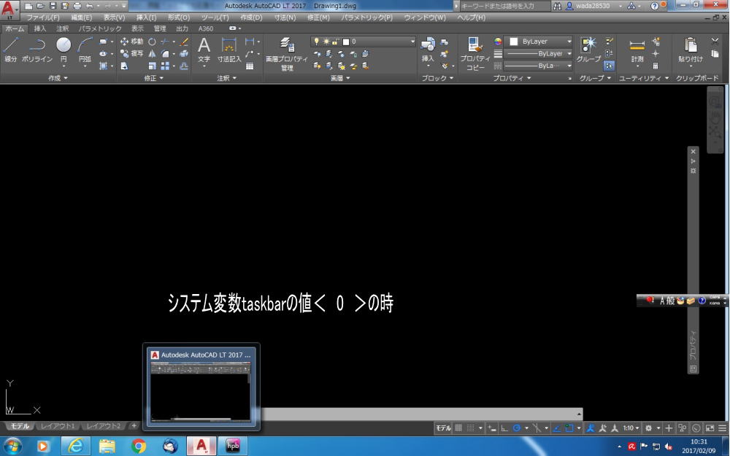
Task: Toggle object snap tracking in status bar
Action: click(557, 428)
